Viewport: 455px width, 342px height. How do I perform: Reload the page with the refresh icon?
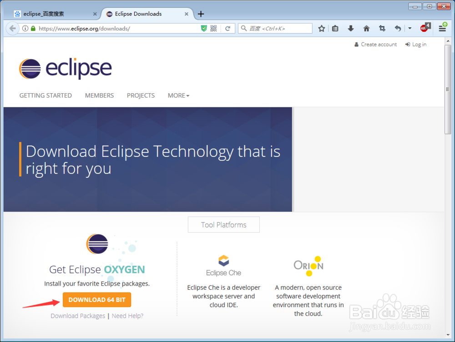point(228,29)
